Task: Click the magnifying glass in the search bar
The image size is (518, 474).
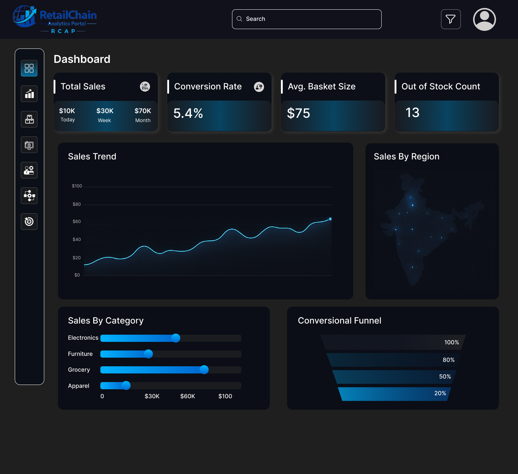Action: point(239,19)
